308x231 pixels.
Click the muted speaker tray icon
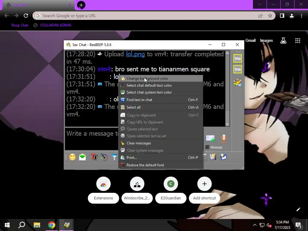269,225
